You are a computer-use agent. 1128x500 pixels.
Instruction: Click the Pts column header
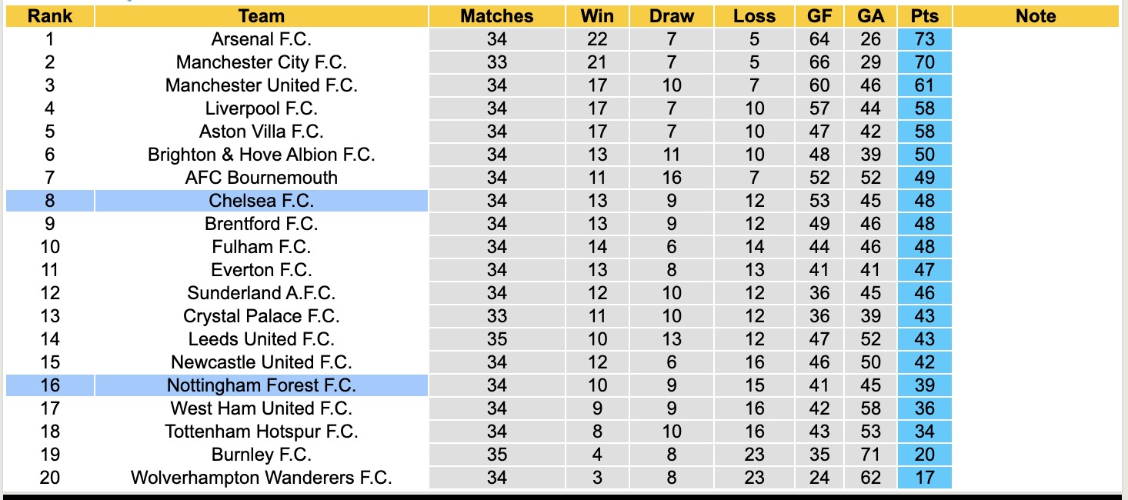click(924, 16)
